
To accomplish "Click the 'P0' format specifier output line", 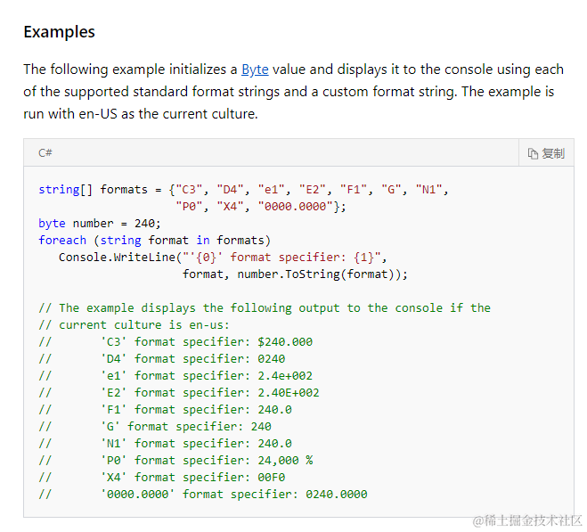I will click(x=175, y=461).
